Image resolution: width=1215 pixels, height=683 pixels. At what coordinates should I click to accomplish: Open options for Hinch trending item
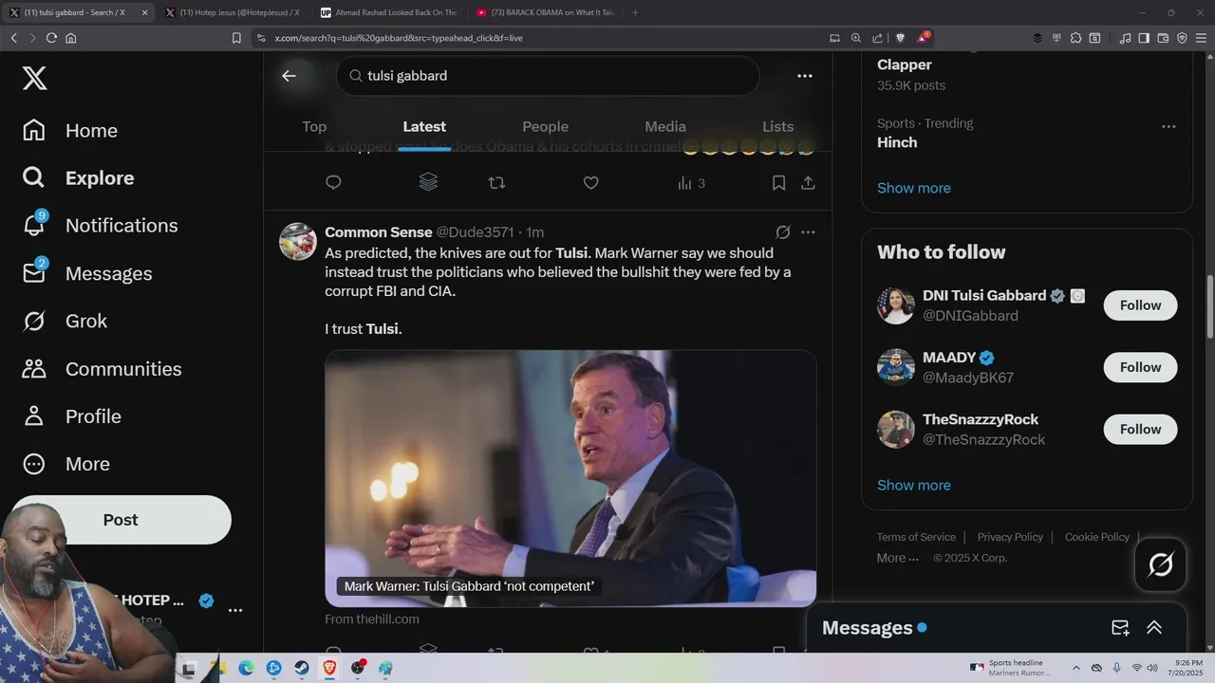point(1168,126)
